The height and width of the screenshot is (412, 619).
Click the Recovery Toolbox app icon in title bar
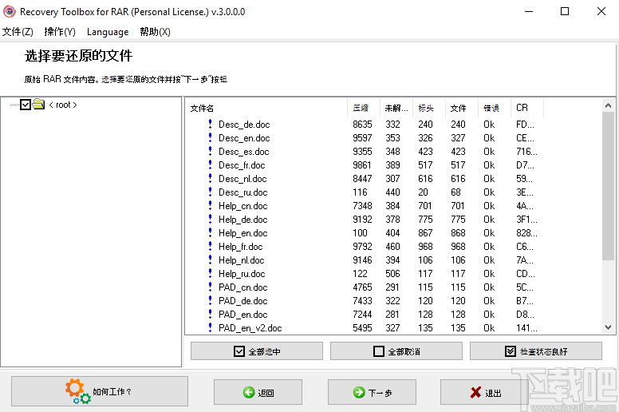point(10,11)
